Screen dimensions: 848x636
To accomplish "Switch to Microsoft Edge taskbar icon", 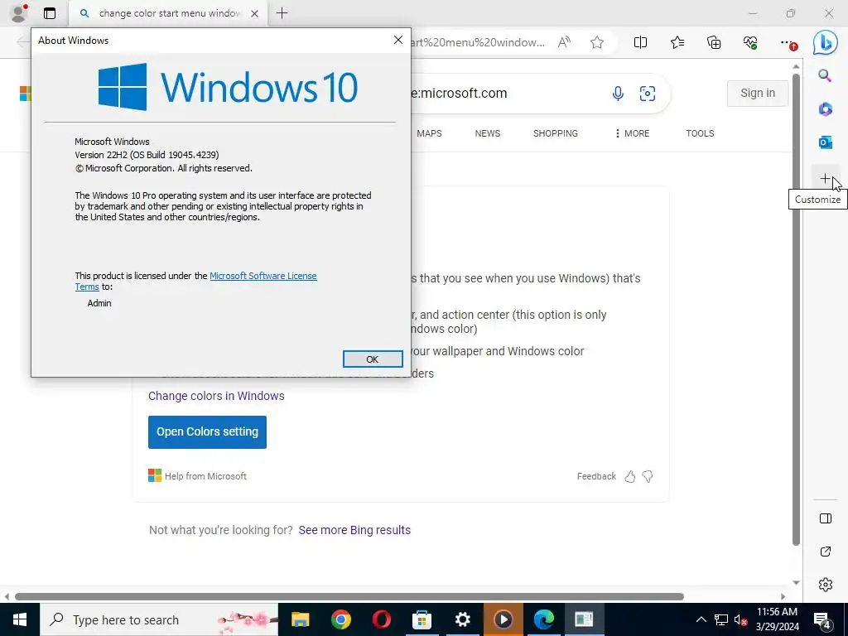I will tap(543, 619).
